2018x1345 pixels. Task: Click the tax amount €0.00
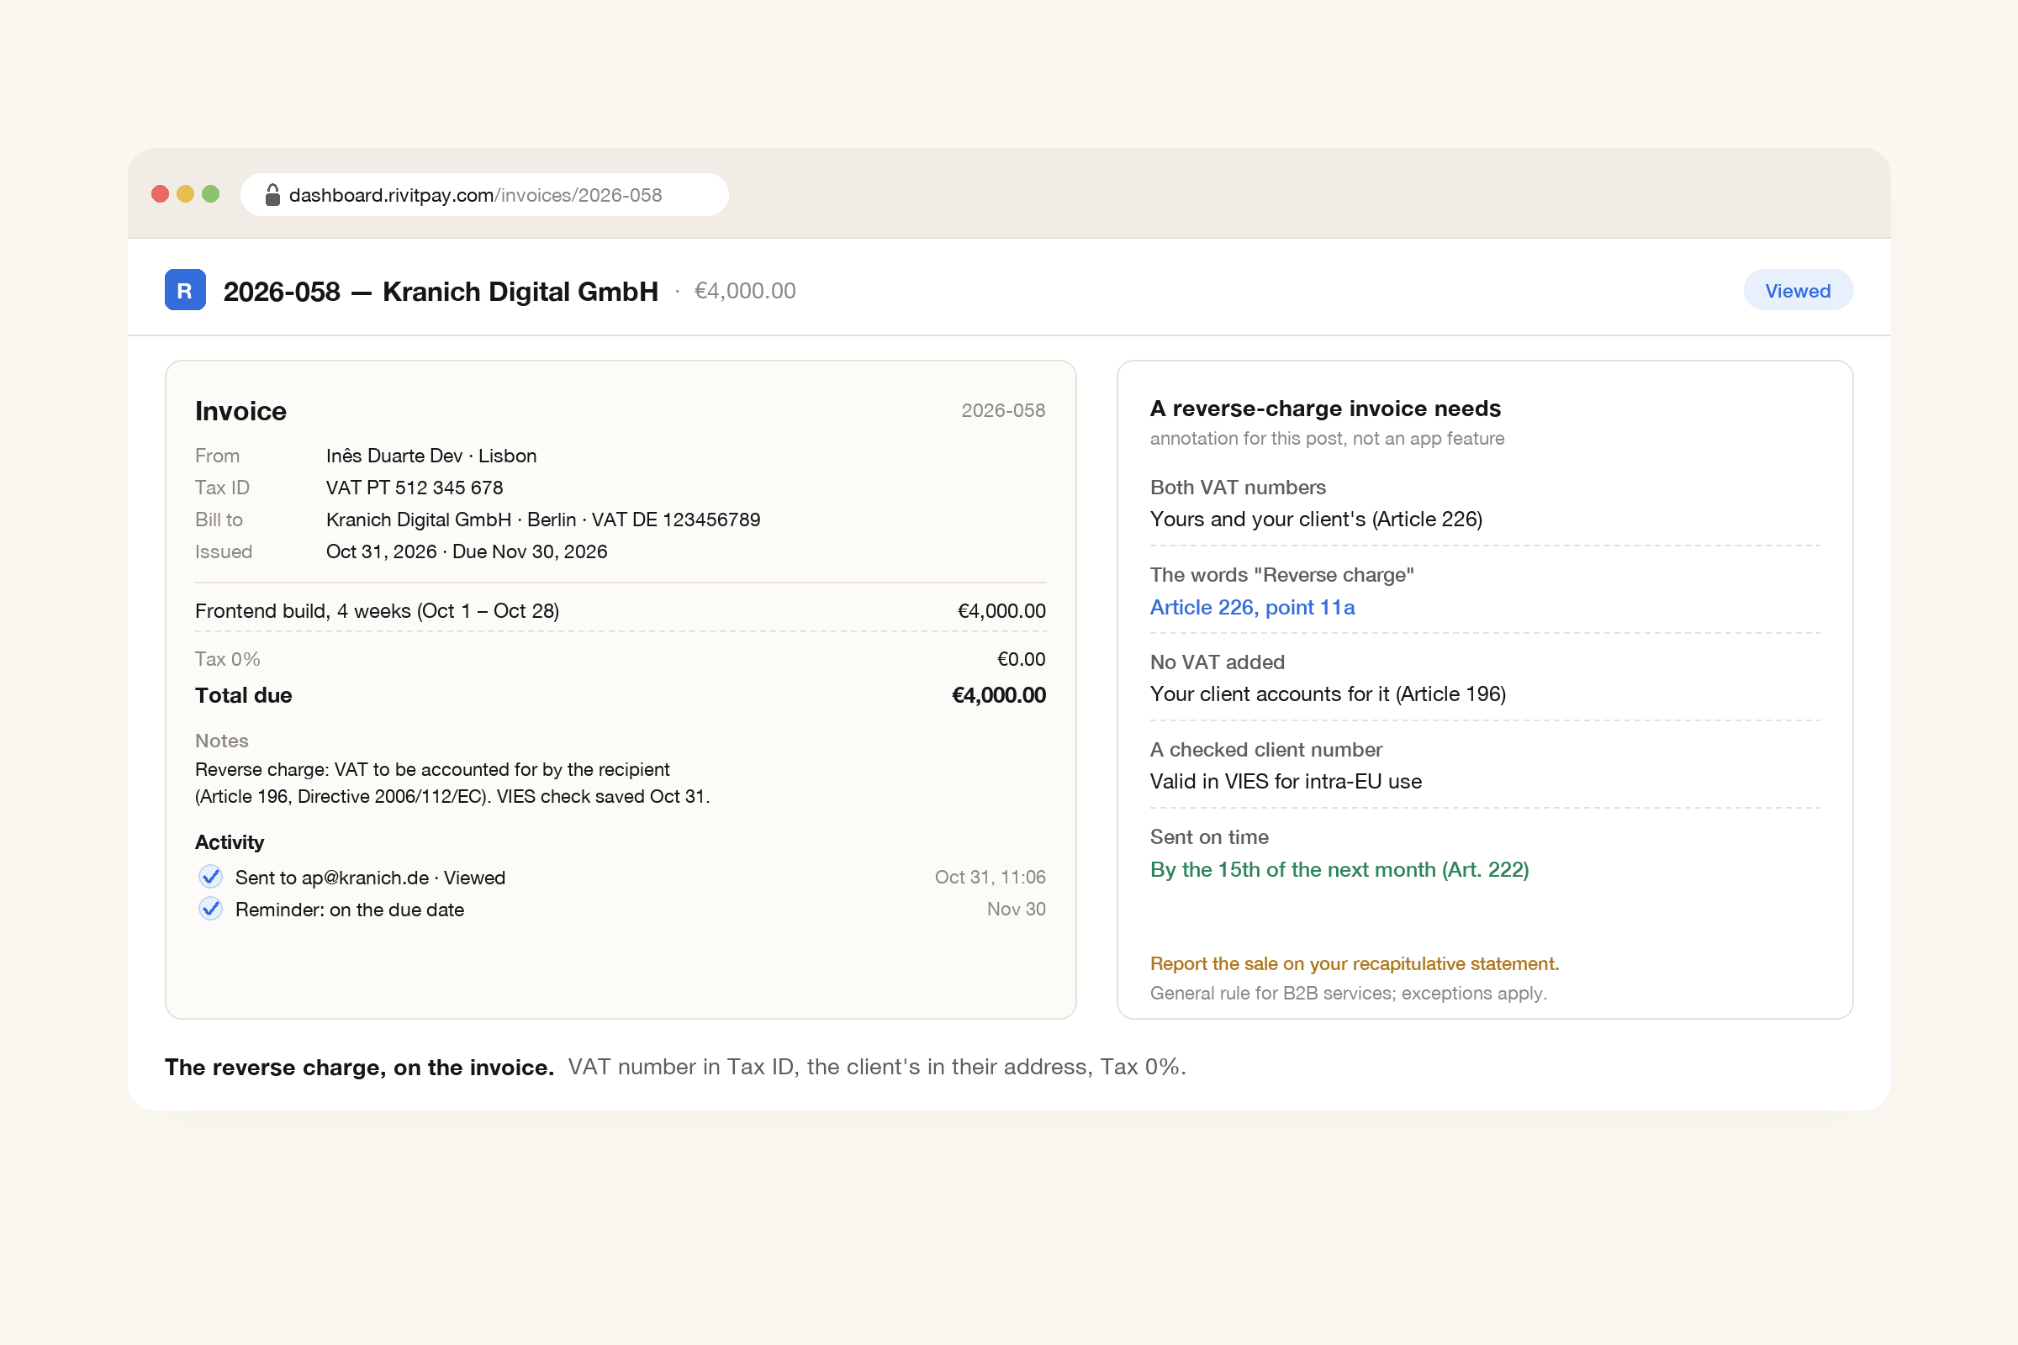point(1021,659)
